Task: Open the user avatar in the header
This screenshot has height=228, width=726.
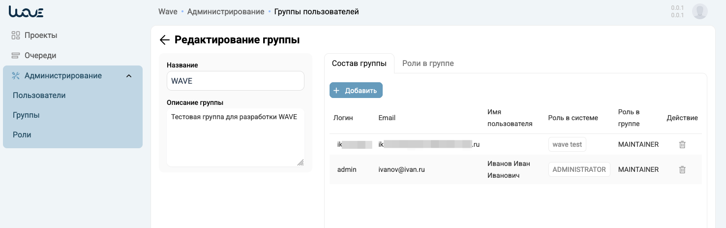Action: (x=699, y=11)
